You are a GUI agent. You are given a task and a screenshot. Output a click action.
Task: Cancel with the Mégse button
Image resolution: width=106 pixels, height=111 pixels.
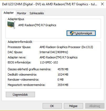73,106
